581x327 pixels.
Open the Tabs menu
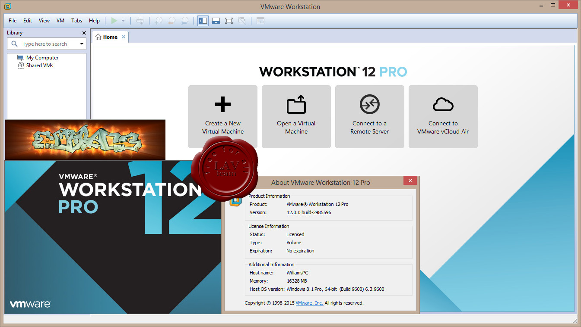point(77,21)
